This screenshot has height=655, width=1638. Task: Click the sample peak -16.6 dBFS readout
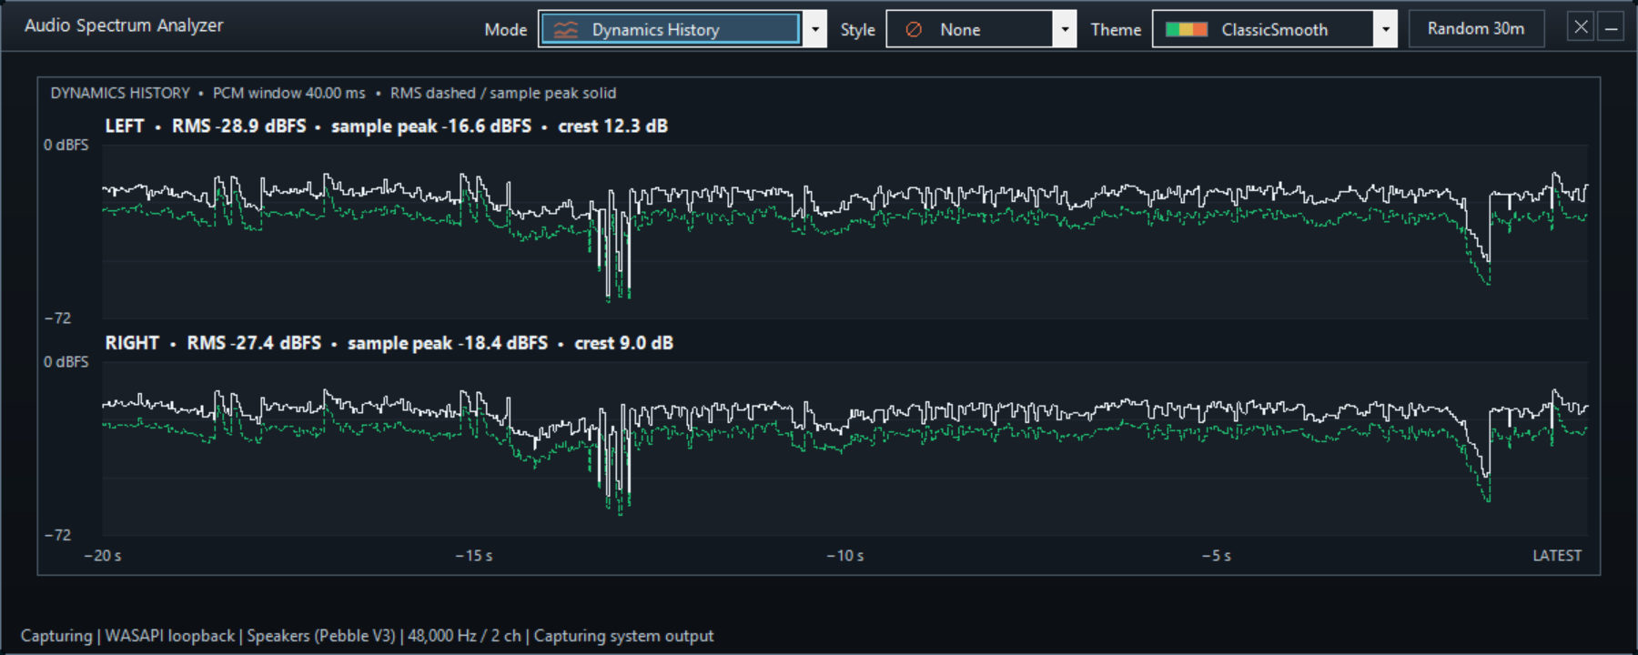click(x=431, y=126)
